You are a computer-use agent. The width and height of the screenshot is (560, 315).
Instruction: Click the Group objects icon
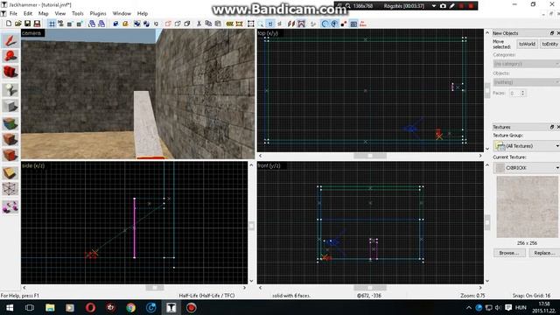(x=137, y=24)
